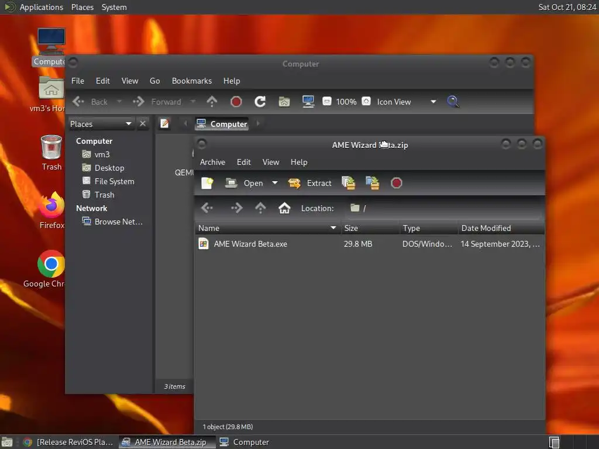Screen dimensions: 599x449
Task: Open View menu in Computer window
Action: (130, 81)
